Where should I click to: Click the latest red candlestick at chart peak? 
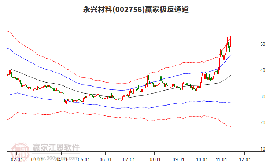231,41
